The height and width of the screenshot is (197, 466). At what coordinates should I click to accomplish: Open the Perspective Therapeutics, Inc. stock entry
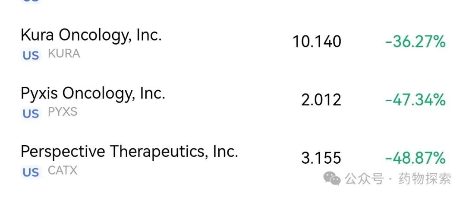(x=129, y=152)
